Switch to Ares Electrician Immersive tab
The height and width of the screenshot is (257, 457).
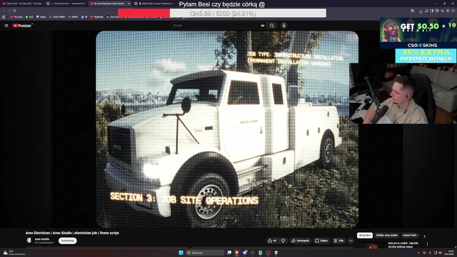tap(66, 4)
